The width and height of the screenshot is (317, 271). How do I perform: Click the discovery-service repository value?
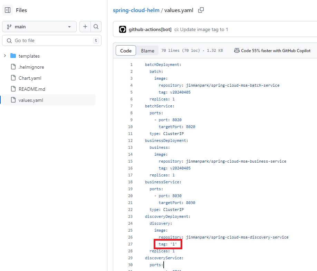click(237, 237)
